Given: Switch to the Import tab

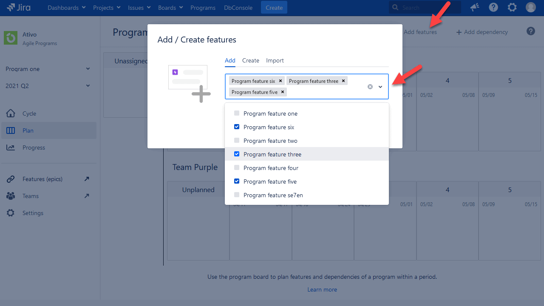Looking at the screenshot, I should coord(275,60).
